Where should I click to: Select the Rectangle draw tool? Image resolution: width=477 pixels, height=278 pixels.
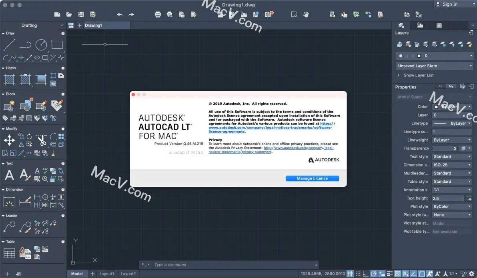coord(57,45)
